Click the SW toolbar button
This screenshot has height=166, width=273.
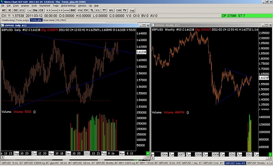[x=73, y=10]
